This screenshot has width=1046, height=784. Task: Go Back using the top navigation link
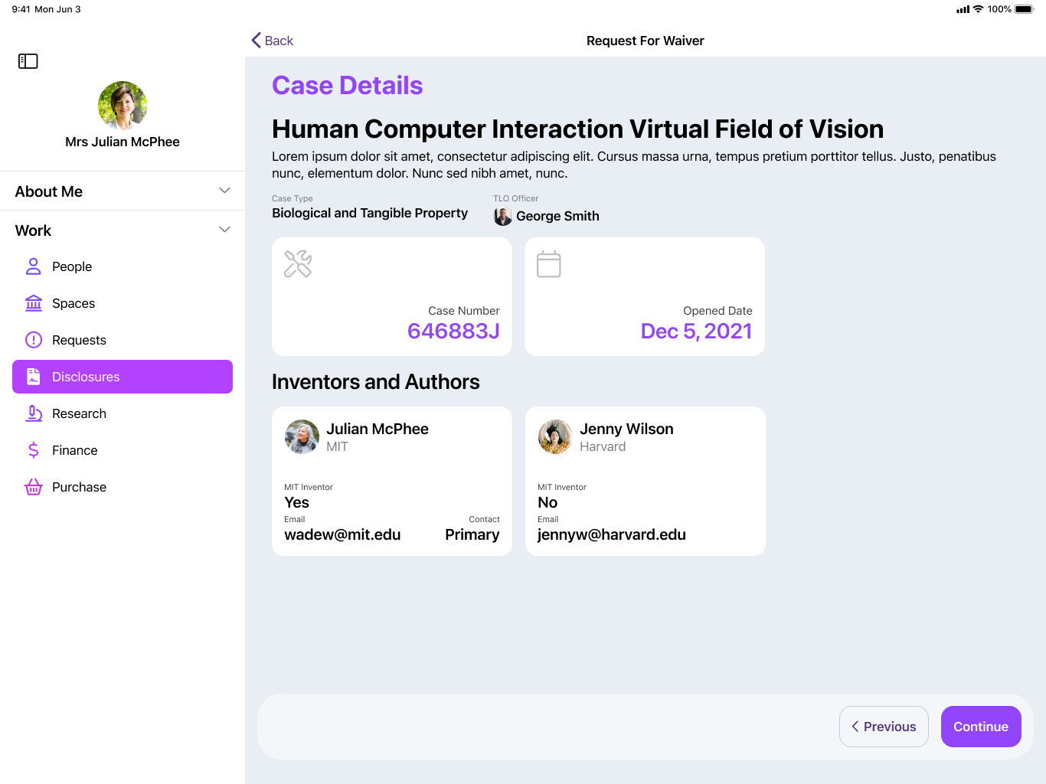click(273, 41)
